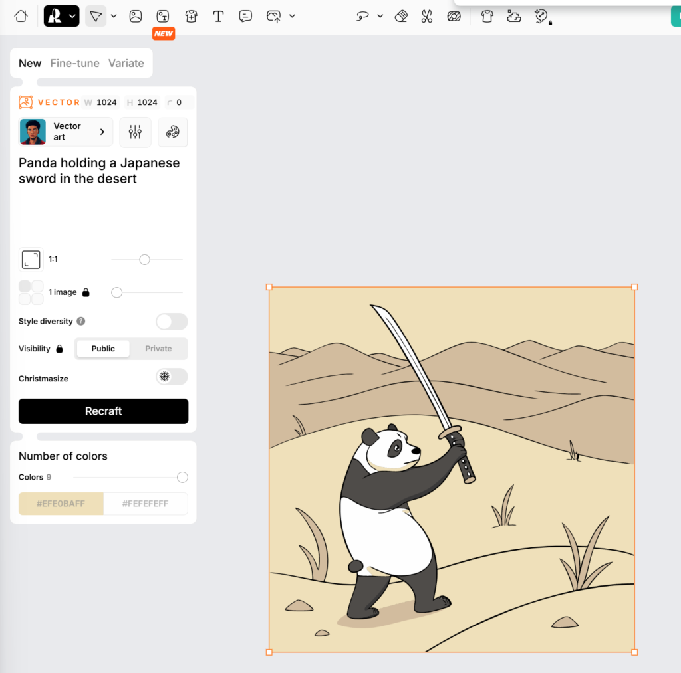This screenshot has height=673, width=681.
Task: Set visibility to Private
Action: pyautogui.click(x=158, y=349)
